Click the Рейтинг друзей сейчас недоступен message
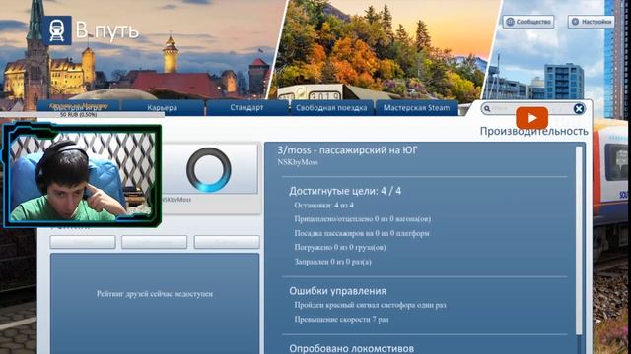Image resolution: width=631 pixels, height=354 pixels. (155, 294)
